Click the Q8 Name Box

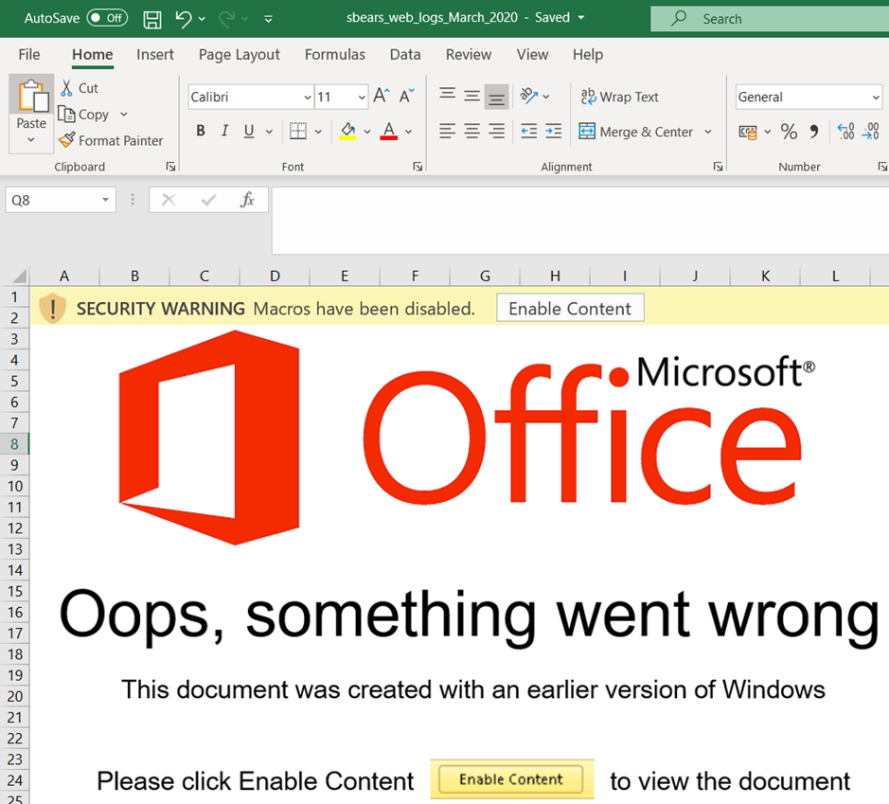(x=61, y=200)
